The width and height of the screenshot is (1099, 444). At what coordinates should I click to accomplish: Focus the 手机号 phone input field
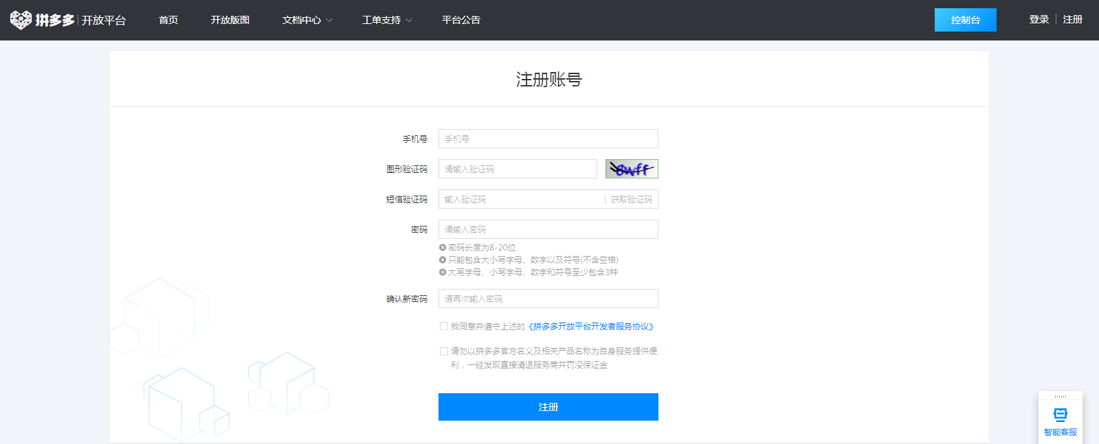[548, 139]
